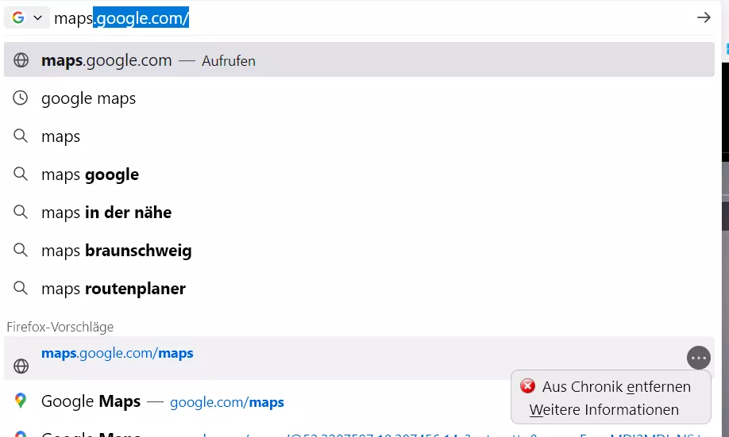Screen dimensions: 729x437
Task: Click the globe icon of maps.google.com/maps
Action: [x=21, y=366]
